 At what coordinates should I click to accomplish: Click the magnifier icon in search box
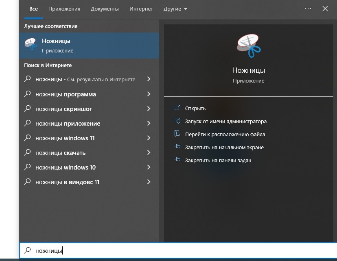(x=27, y=250)
